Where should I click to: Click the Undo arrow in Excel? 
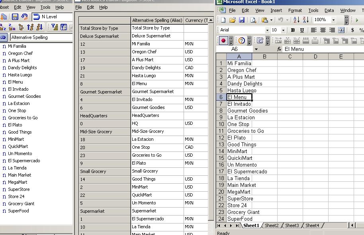[x=281, y=20]
